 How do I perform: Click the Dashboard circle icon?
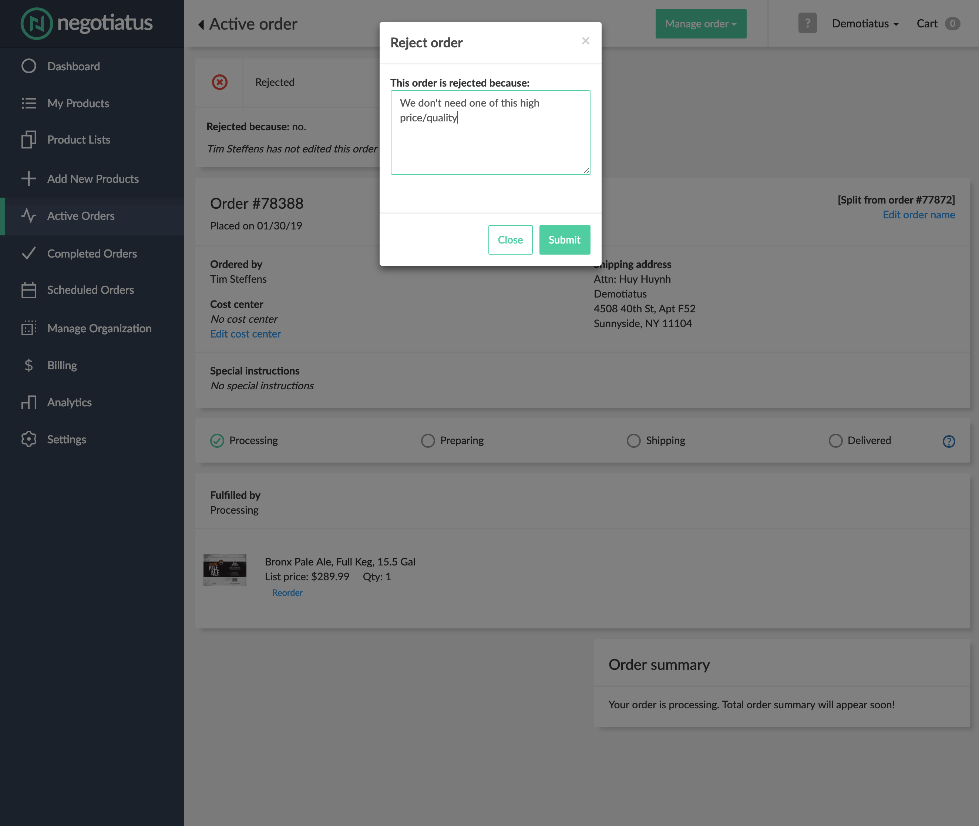pyautogui.click(x=28, y=66)
